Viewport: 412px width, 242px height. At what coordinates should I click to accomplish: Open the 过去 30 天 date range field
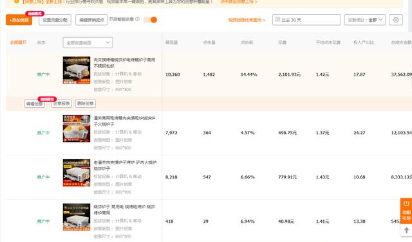click(306, 20)
